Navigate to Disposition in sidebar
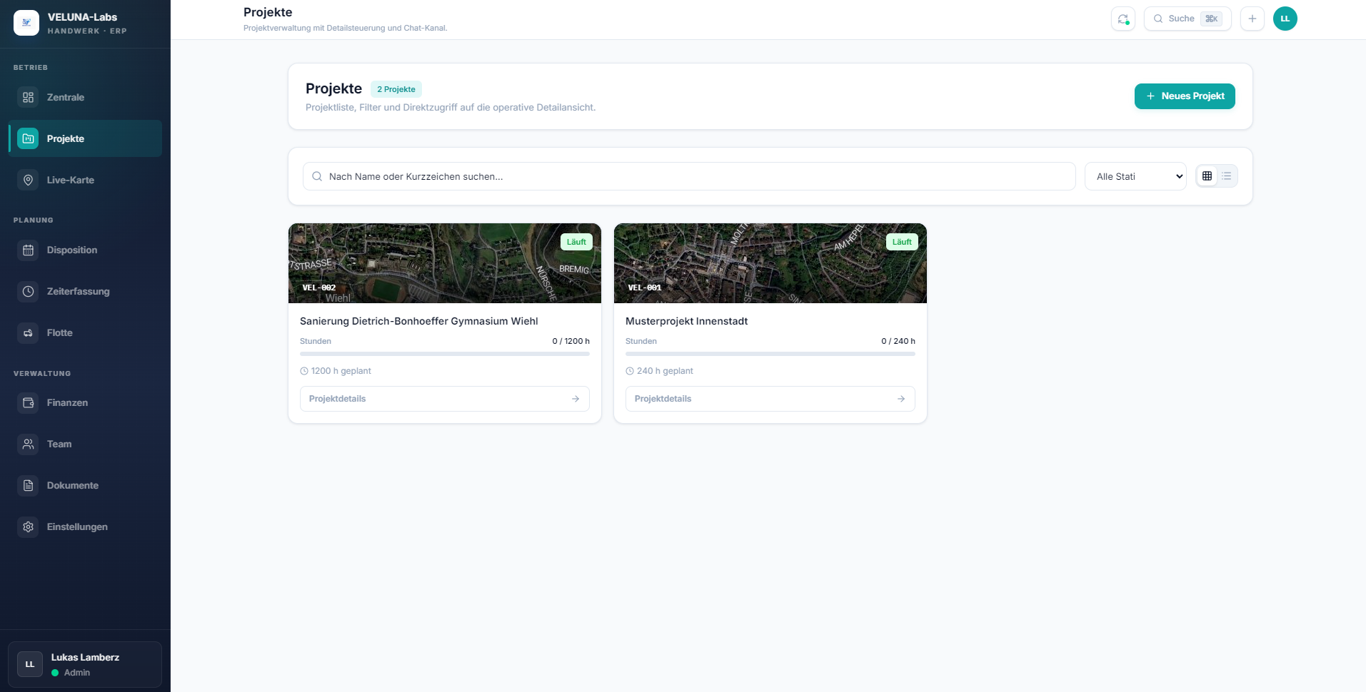1366x692 pixels. [x=71, y=250]
